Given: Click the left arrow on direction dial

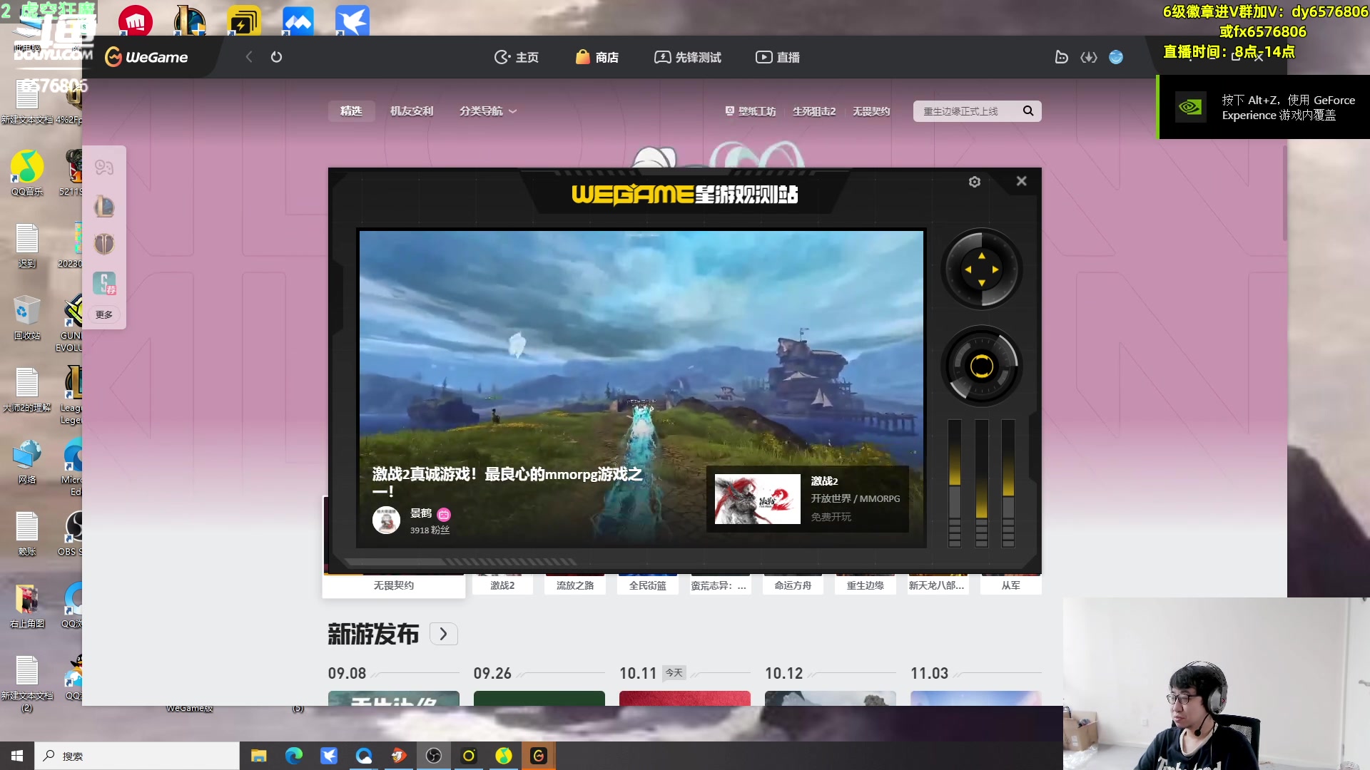Looking at the screenshot, I should tap(968, 269).
